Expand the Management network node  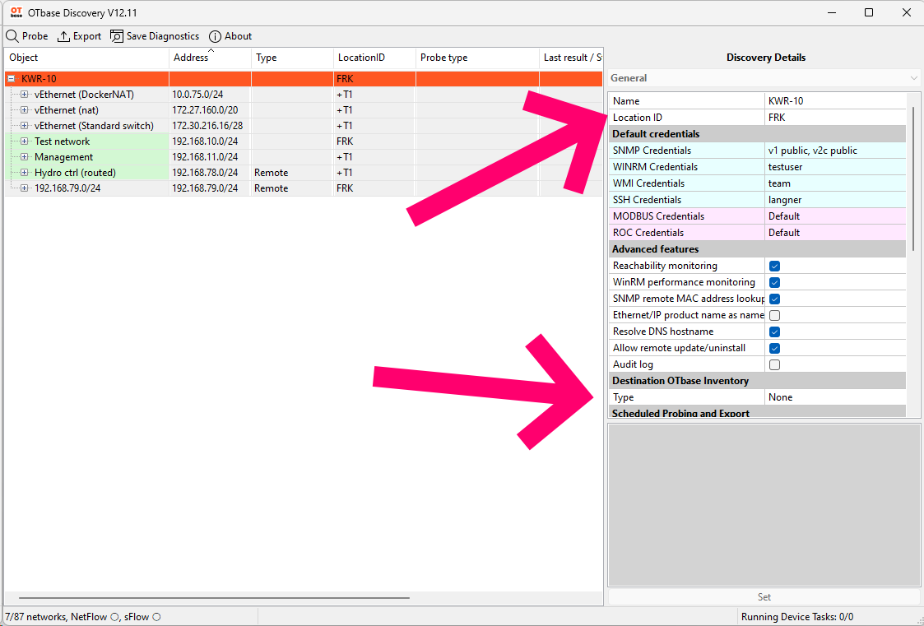[24, 156]
